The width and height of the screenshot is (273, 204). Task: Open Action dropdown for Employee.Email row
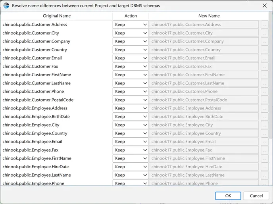(131, 142)
